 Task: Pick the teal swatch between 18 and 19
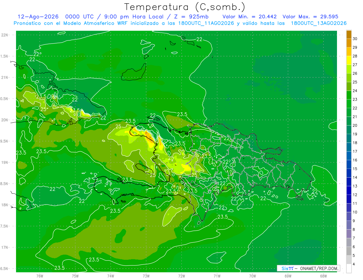(349, 139)
